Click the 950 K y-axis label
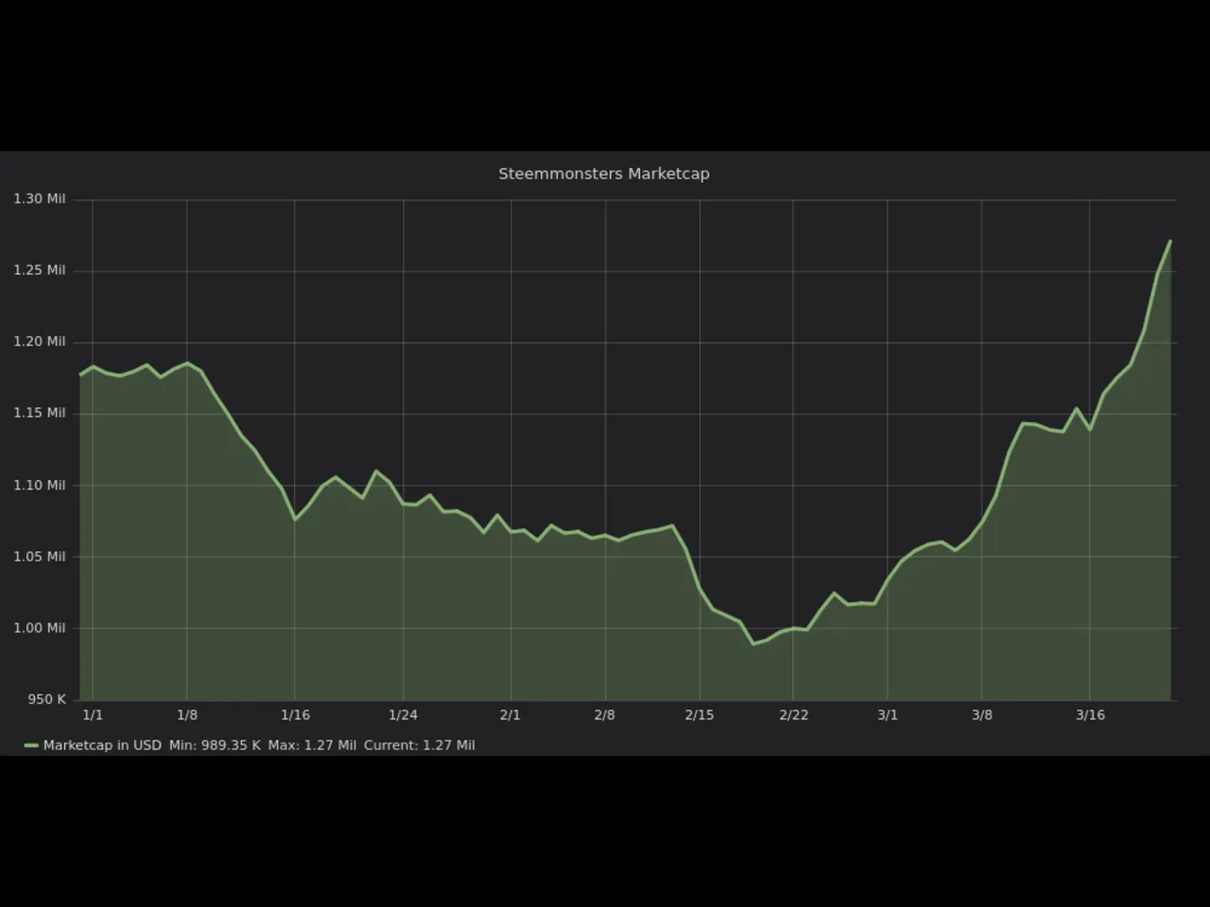The image size is (1210, 907). coord(46,700)
